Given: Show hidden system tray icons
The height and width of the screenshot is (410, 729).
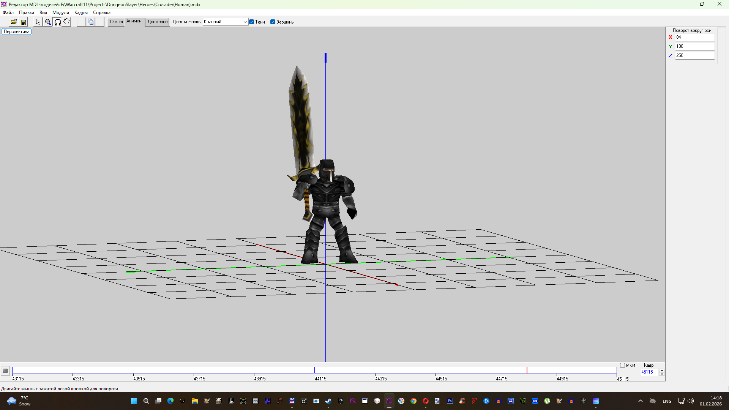Looking at the screenshot, I should (641, 401).
